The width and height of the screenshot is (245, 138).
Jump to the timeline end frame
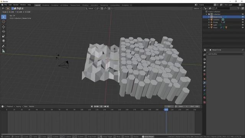(x=108, y=107)
